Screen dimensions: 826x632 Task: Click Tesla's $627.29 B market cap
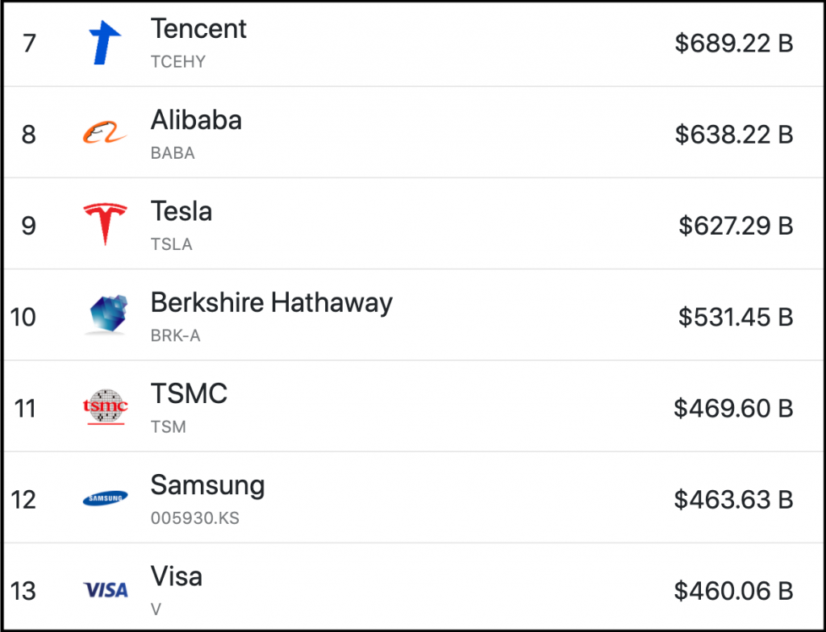(x=735, y=226)
